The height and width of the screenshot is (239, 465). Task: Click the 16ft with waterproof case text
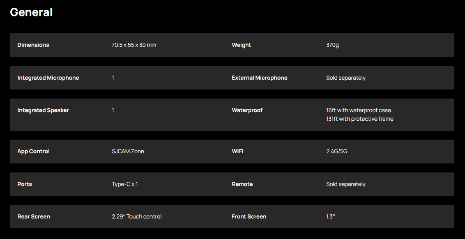359,110
